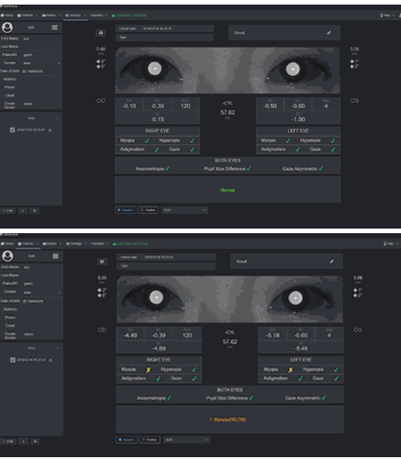Image resolution: width=401 pixels, height=459 pixels.
Task: Star the visit entry in Myopia-result window
Action: [50, 360]
